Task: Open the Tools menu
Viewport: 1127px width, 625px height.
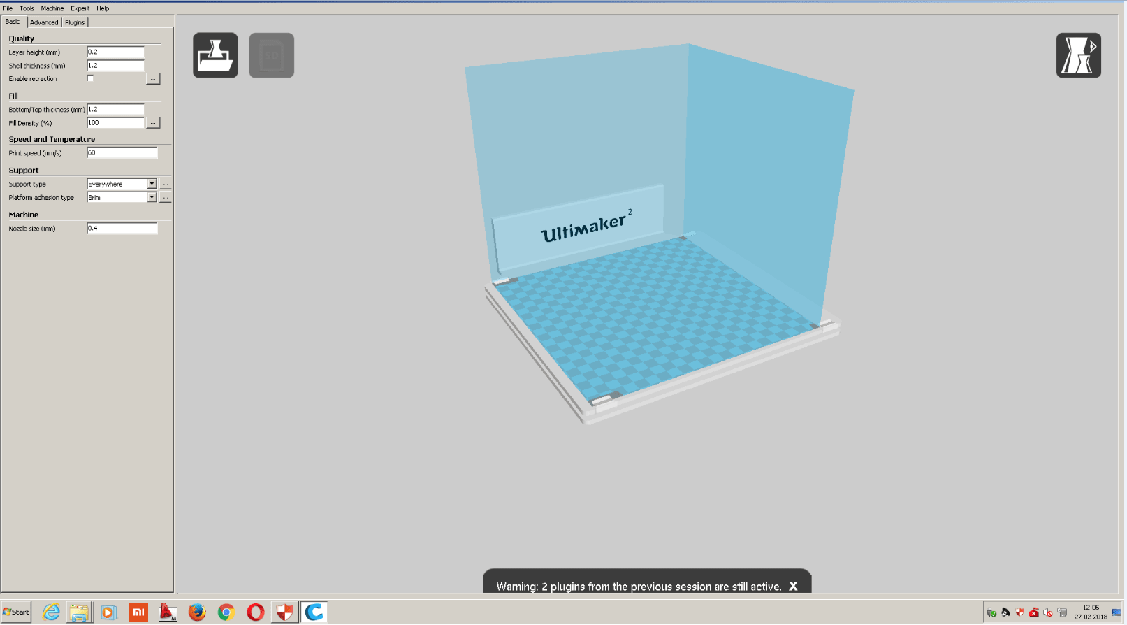Action: point(27,8)
